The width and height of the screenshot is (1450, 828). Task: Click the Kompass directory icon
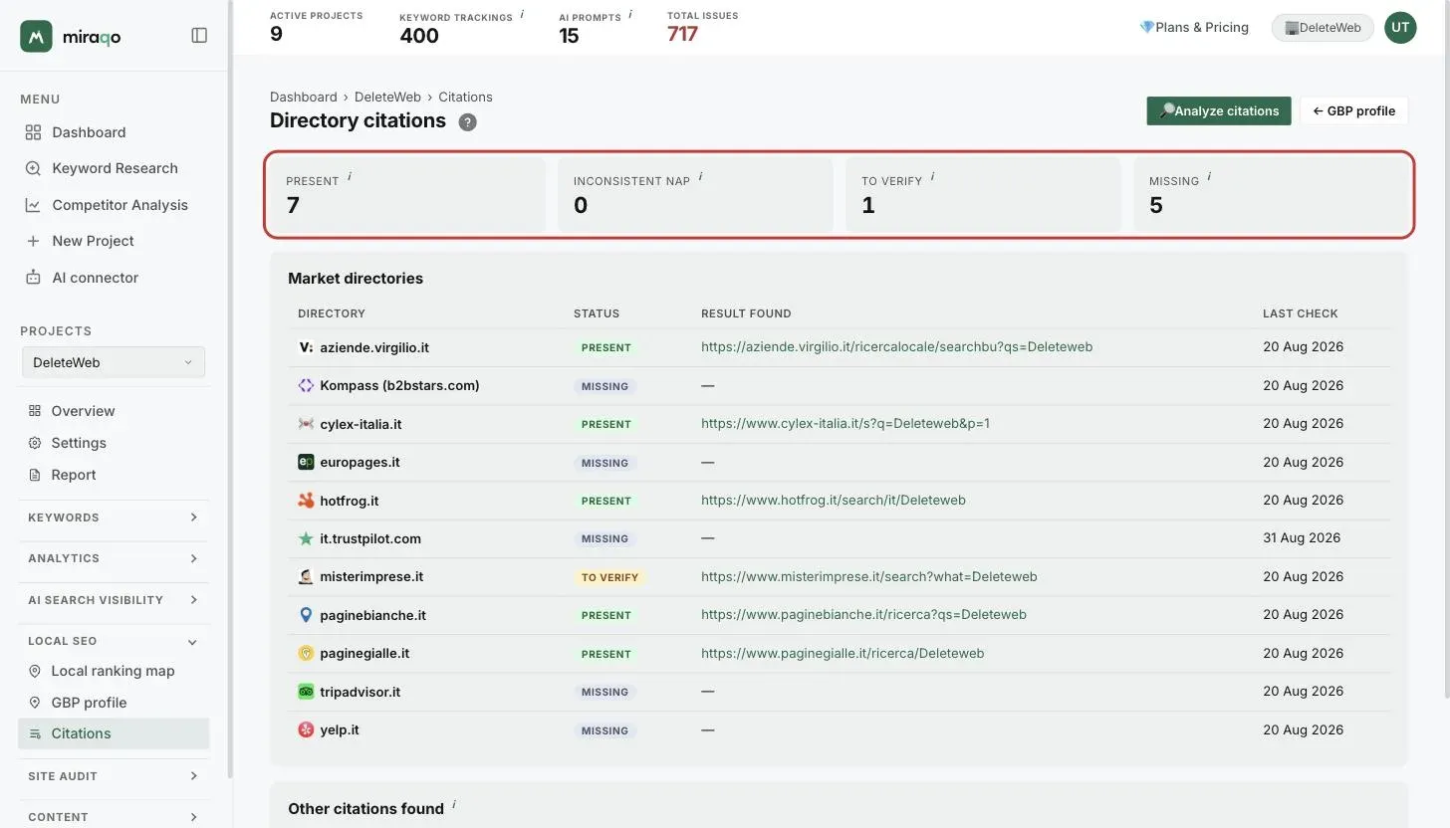306,385
